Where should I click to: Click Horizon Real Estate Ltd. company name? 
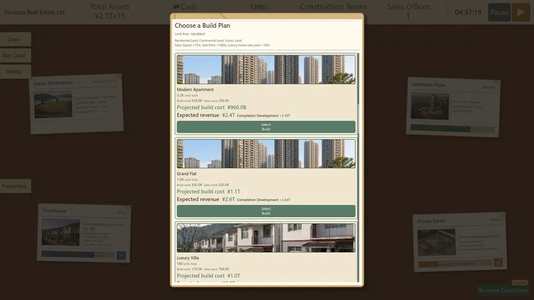(35, 12)
